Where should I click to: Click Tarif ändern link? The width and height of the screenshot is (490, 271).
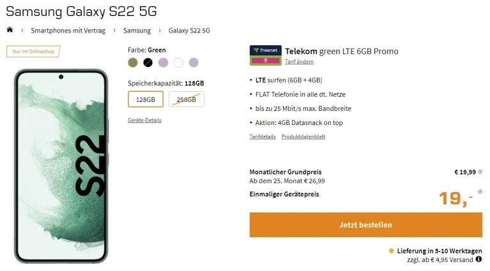click(x=299, y=62)
